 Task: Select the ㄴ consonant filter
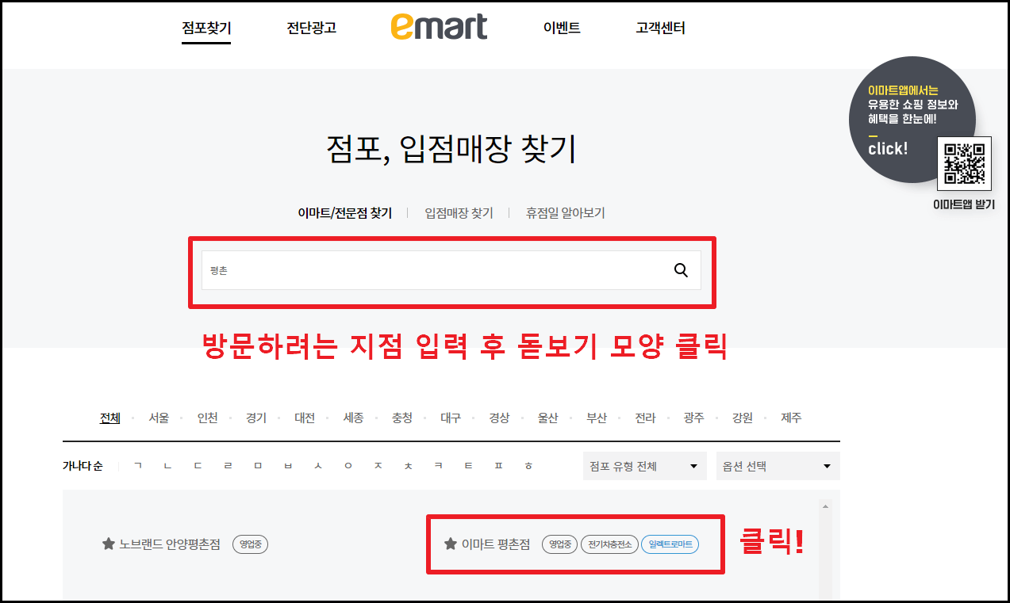point(167,466)
